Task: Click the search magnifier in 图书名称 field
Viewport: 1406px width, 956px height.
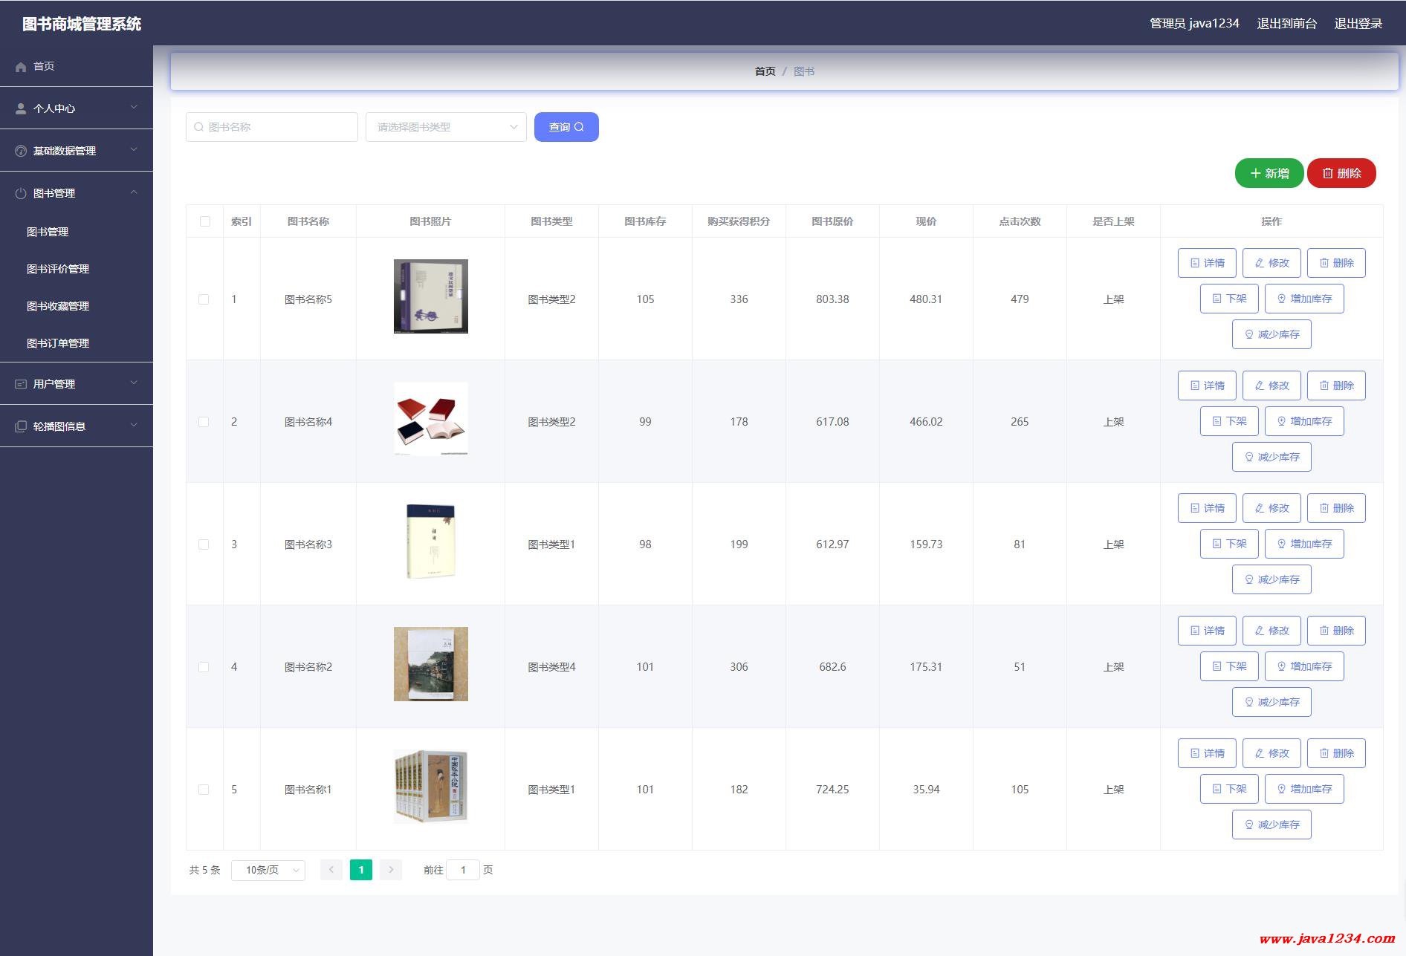Action: [x=198, y=127]
